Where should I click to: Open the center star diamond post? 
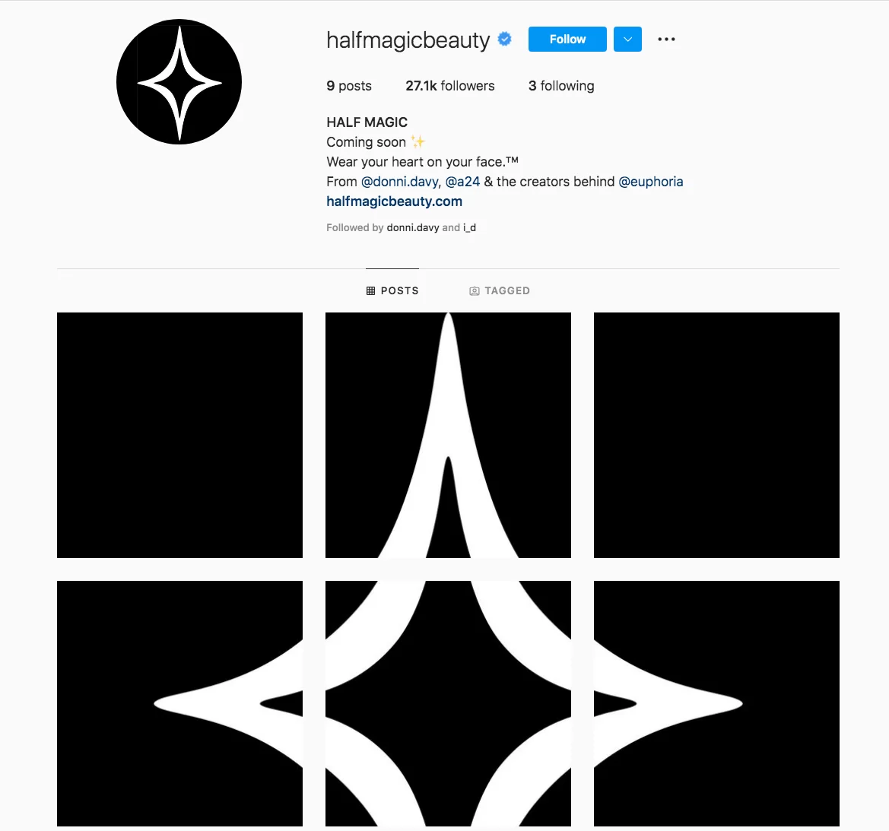tap(448, 703)
